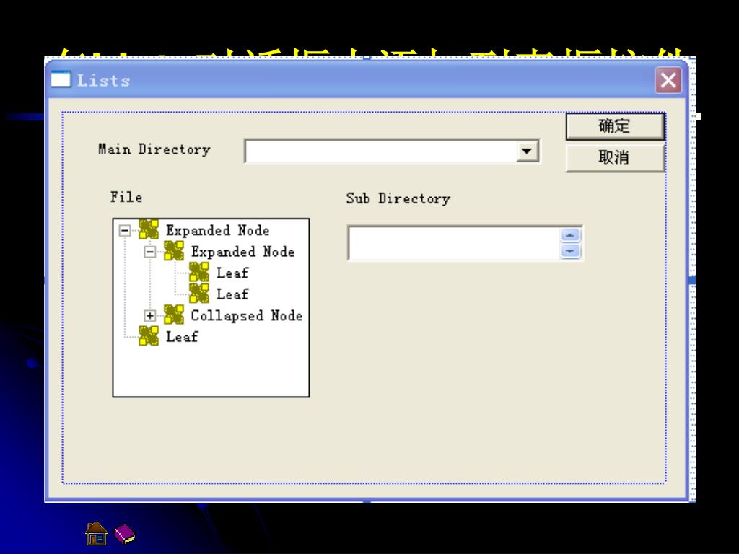
Task: Select the Collapsed Node label
Action: (x=247, y=316)
